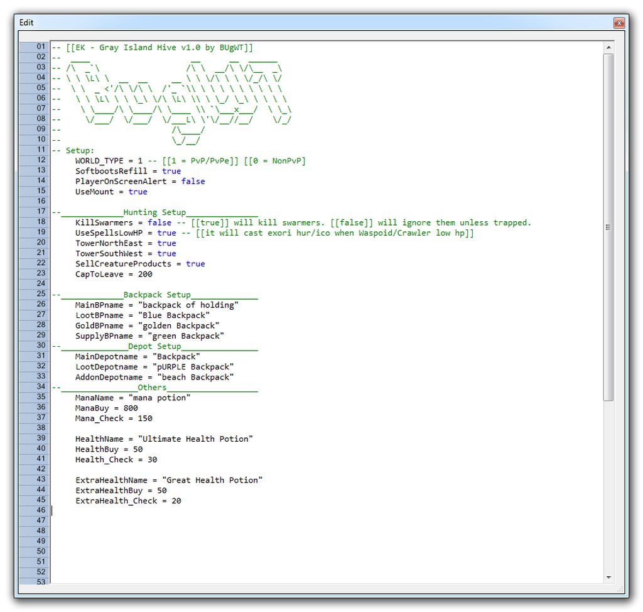Click the string "Blue Backpack"
Image resolution: width=643 pixels, height=612 pixels.
pyautogui.click(x=174, y=315)
